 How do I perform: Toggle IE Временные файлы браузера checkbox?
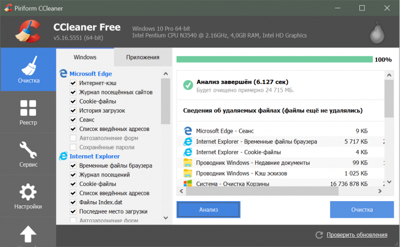73,166
